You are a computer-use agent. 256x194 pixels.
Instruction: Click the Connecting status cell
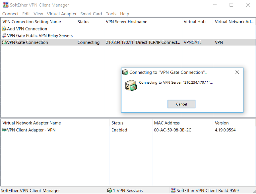(88, 42)
